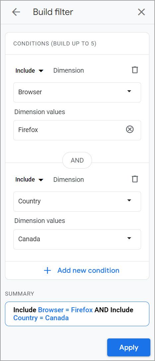Open the first Include match type dropdown
This screenshot has width=155, height=361.
29,70
